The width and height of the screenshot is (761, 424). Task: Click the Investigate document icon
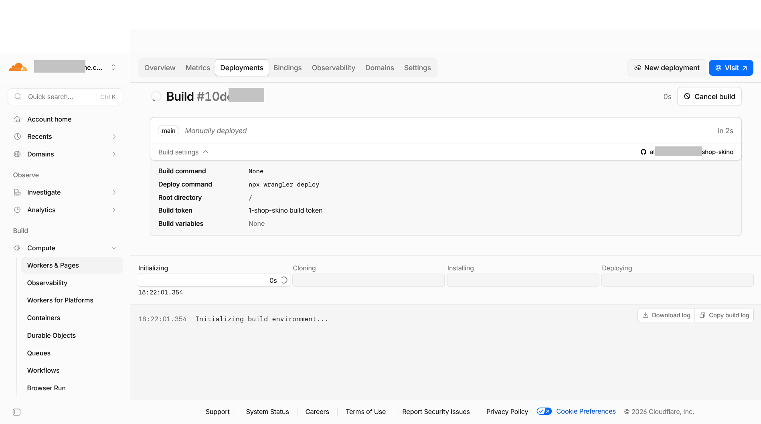[x=17, y=192]
